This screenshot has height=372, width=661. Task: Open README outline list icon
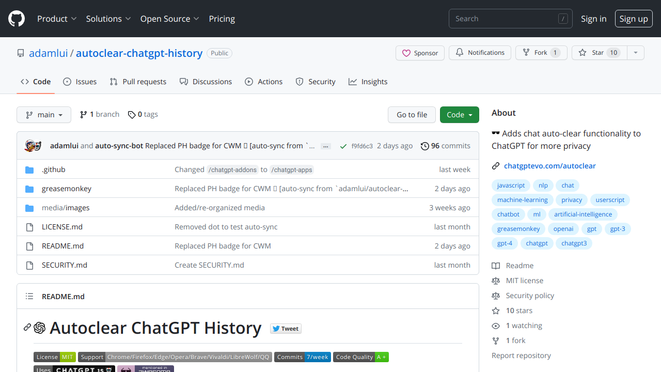point(29,297)
